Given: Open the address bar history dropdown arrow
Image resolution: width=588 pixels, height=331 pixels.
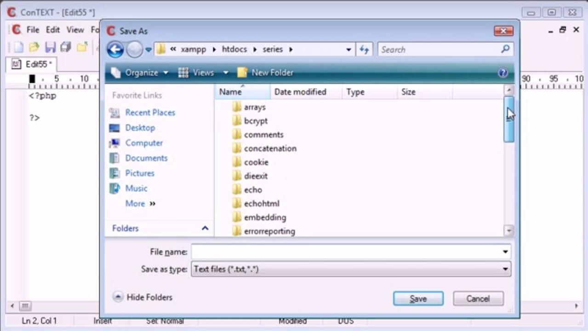Looking at the screenshot, I should pos(349,50).
